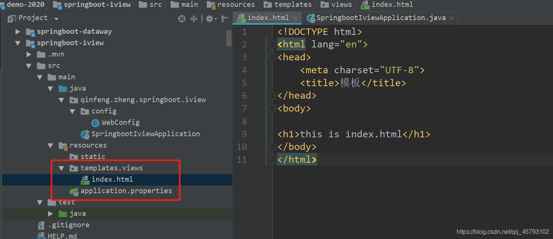553x239 pixels.
Task: Click index.html in the breadcrumb bar
Action: tap(392, 5)
